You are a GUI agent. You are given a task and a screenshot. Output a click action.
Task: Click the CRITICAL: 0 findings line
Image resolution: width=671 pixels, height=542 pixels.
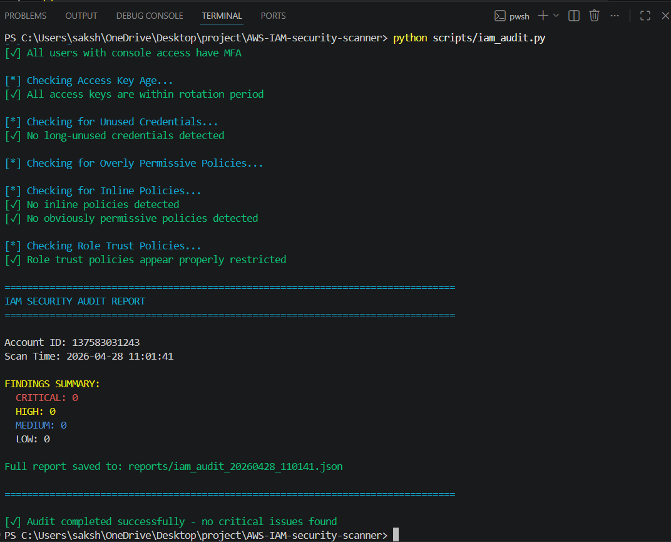[47, 398]
